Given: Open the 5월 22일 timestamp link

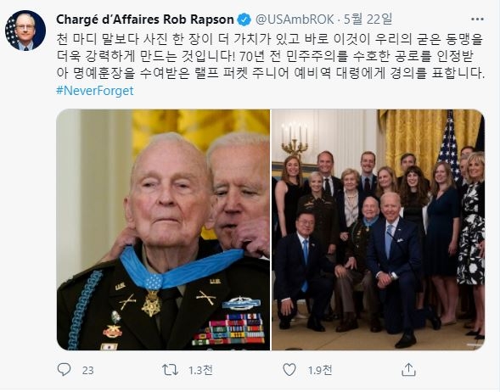Looking at the screenshot, I should coord(368,20).
